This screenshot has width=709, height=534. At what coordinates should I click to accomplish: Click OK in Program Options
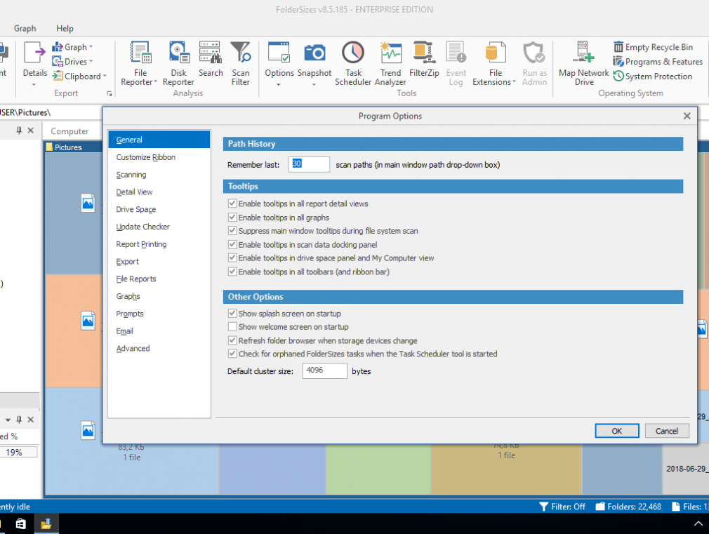click(x=617, y=431)
